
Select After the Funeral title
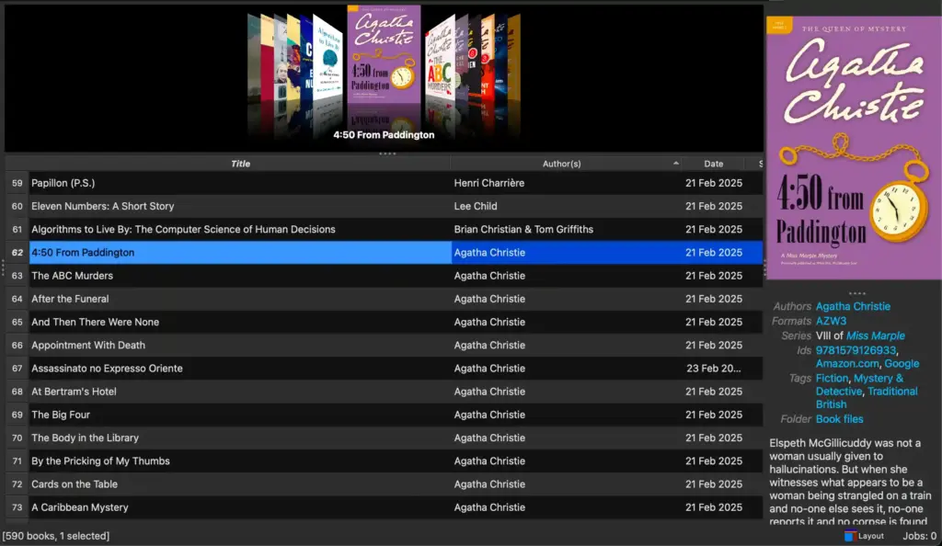click(70, 299)
